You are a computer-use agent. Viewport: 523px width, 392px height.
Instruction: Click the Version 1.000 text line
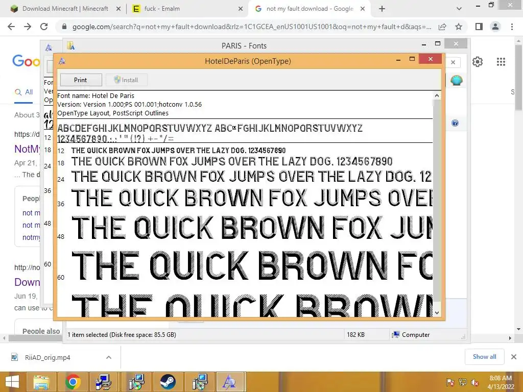(129, 104)
